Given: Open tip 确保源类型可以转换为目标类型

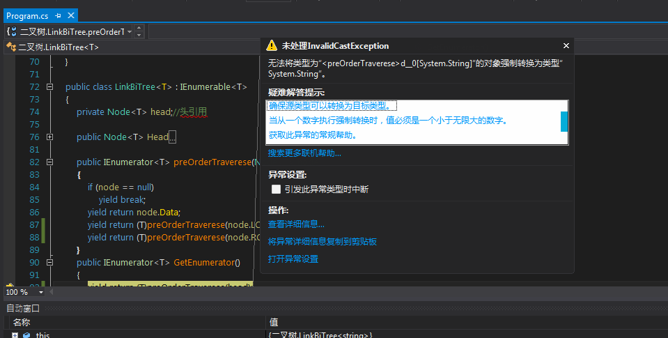Looking at the screenshot, I should click(332, 106).
